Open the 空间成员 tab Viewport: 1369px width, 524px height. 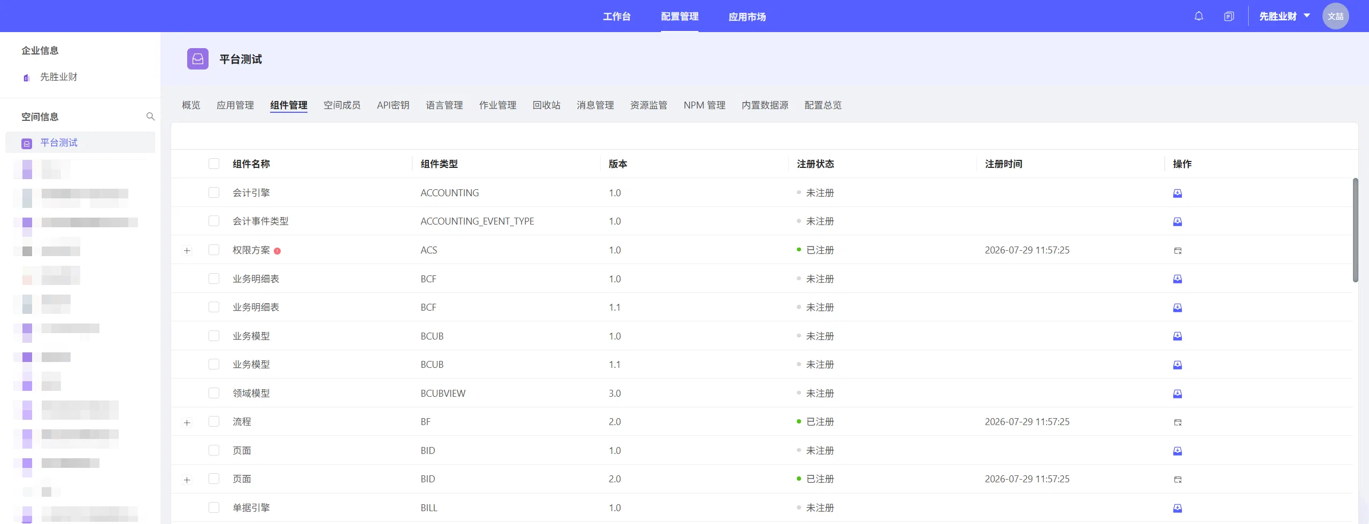click(x=342, y=105)
